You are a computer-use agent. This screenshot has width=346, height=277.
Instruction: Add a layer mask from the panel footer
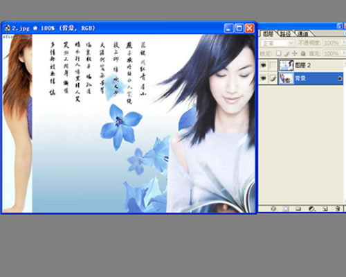[286, 208]
